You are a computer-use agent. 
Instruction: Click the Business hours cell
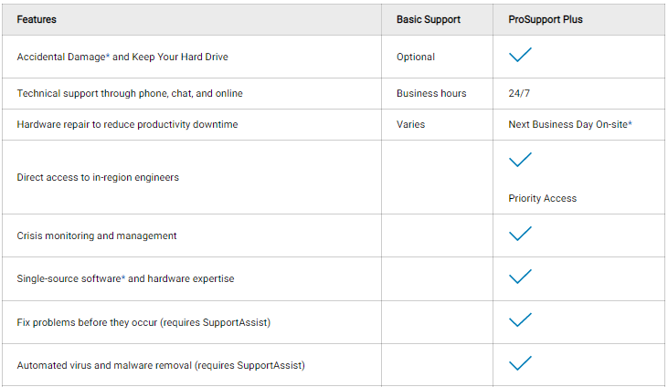coord(431,93)
